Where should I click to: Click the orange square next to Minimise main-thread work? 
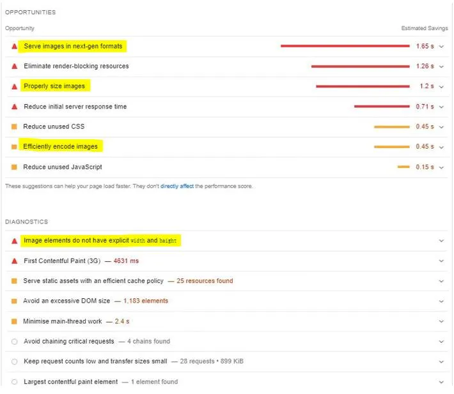14,321
